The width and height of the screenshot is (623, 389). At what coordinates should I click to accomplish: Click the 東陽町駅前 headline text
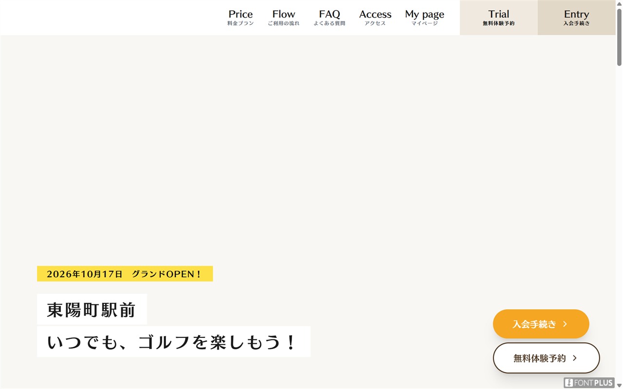[92, 309]
